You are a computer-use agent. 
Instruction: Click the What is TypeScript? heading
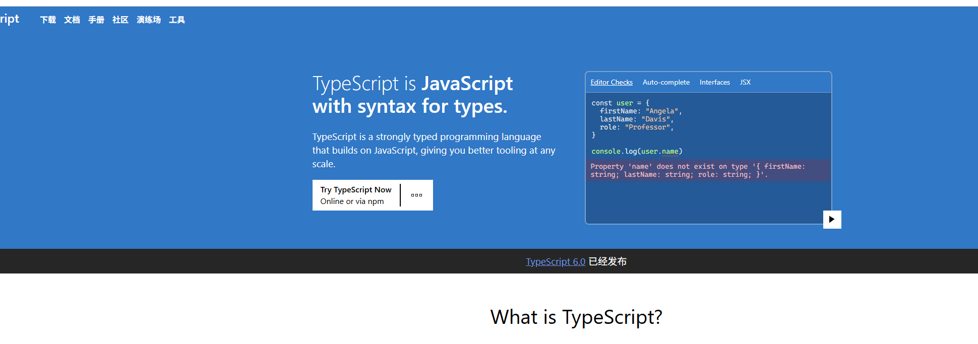576,317
